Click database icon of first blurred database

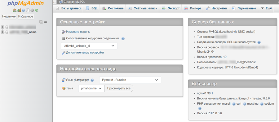coord(7,27)
